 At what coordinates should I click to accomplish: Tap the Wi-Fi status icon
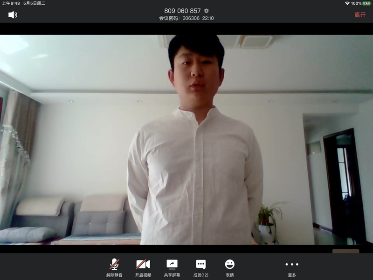point(347,3)
